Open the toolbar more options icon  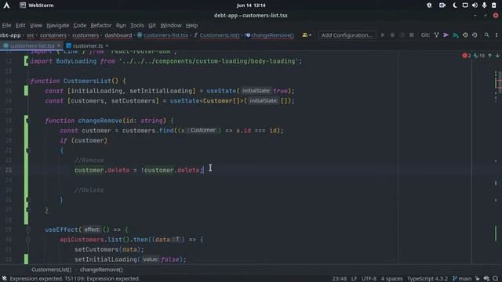(497, 35)
